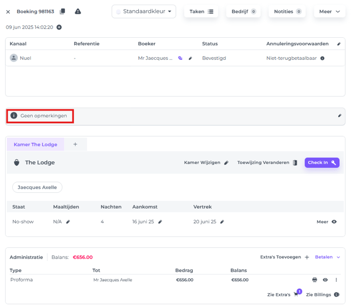Click the plus icon next to booking date
The width and height of the screenshot is (351, 308).
[59, 28]
